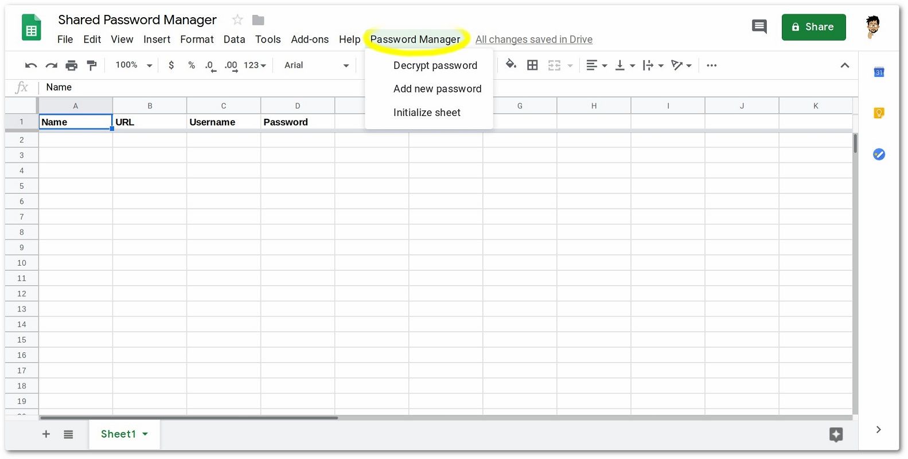This screenshot has width=908, height=459.
Task: Open the Google account avatar
Action: pyautogui.click(x=872, y=27)
